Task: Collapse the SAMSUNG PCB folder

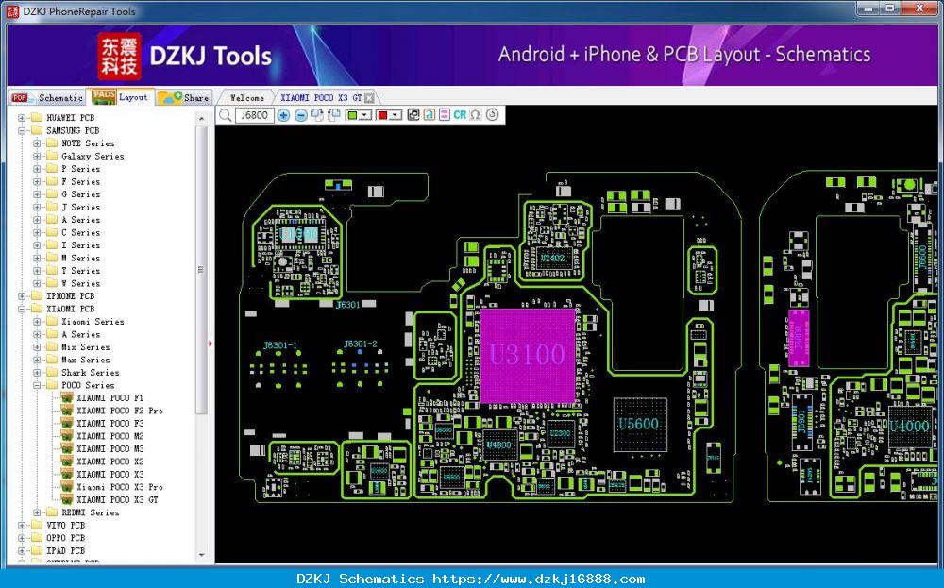Action: [x=23, y=130]
